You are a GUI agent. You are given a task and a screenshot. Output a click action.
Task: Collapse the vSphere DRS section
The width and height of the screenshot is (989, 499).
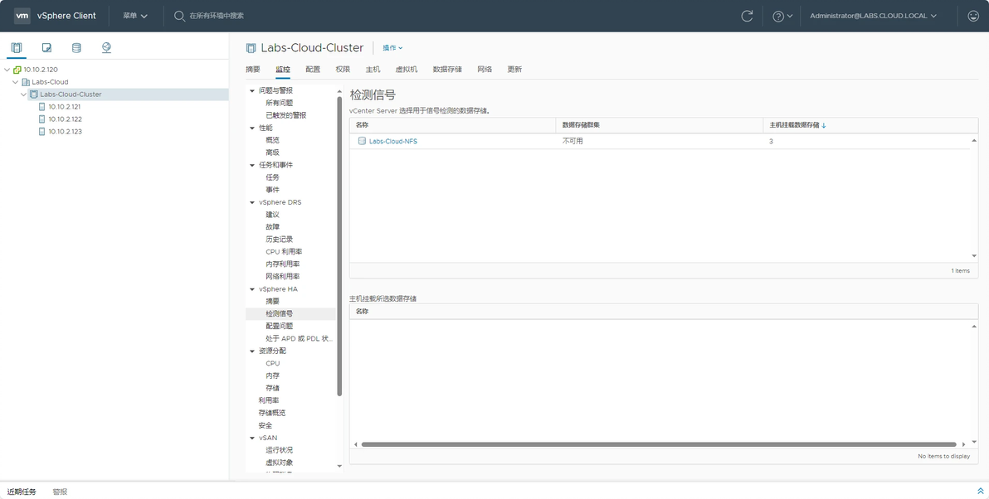(252, 203)
